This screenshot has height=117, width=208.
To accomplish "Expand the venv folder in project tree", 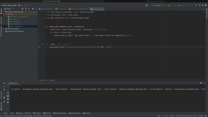I will pyautogui.click(x=6, y=14).
